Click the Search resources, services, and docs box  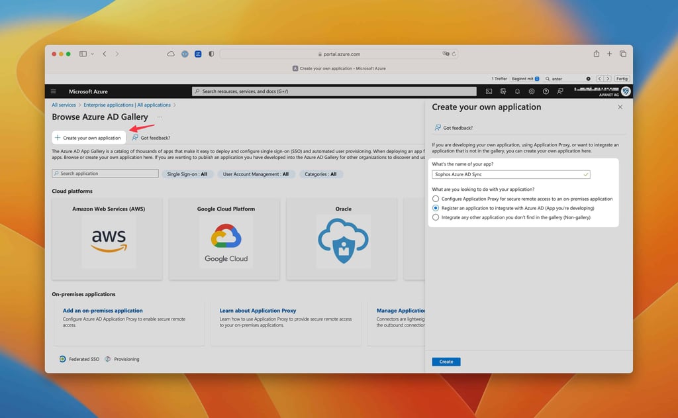pyautogui.click(x=334, y=91)
